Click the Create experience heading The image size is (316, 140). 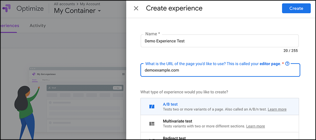coord(174,8)
